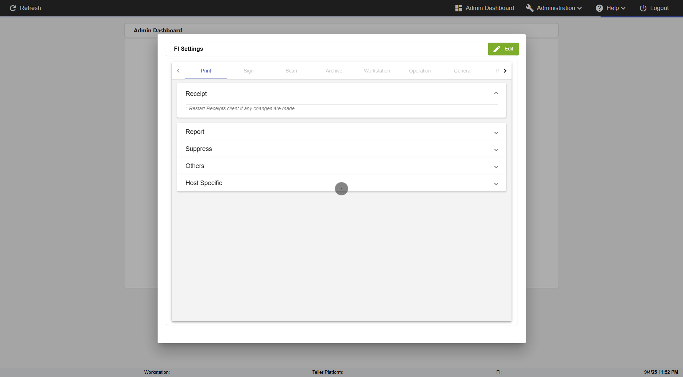Click the Edit button in FI Settings
Screen dimensions: 683x377
(503, 49)
